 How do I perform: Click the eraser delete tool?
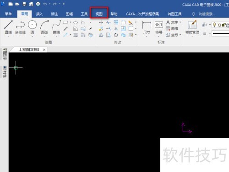point(131,22)
